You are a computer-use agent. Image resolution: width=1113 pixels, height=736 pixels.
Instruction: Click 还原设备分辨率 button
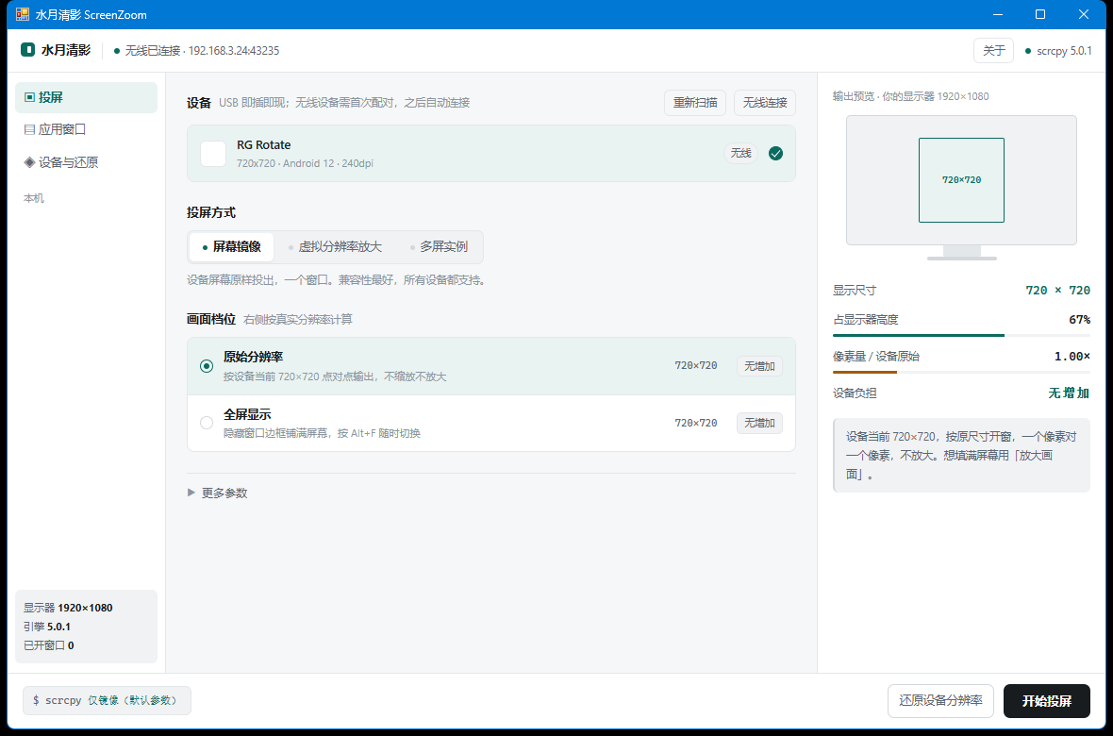940,701
